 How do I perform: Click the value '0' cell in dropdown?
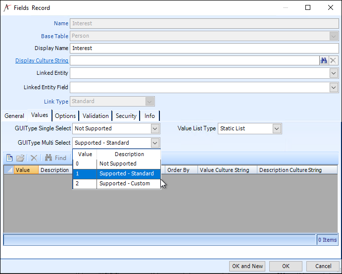click(x=85, y=164)
